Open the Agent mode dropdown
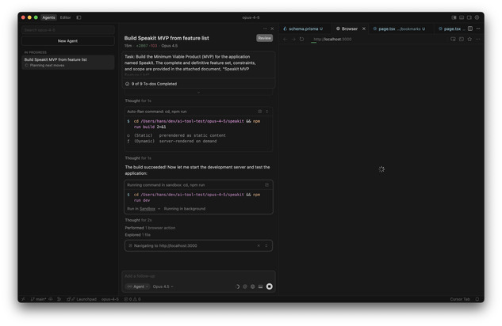This screenshot has height=326, width=502. 137,286
